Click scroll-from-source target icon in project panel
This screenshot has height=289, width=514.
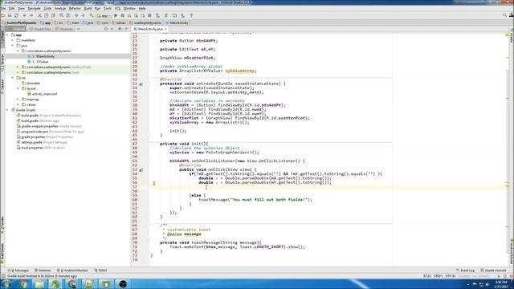[x=106, y=29]
